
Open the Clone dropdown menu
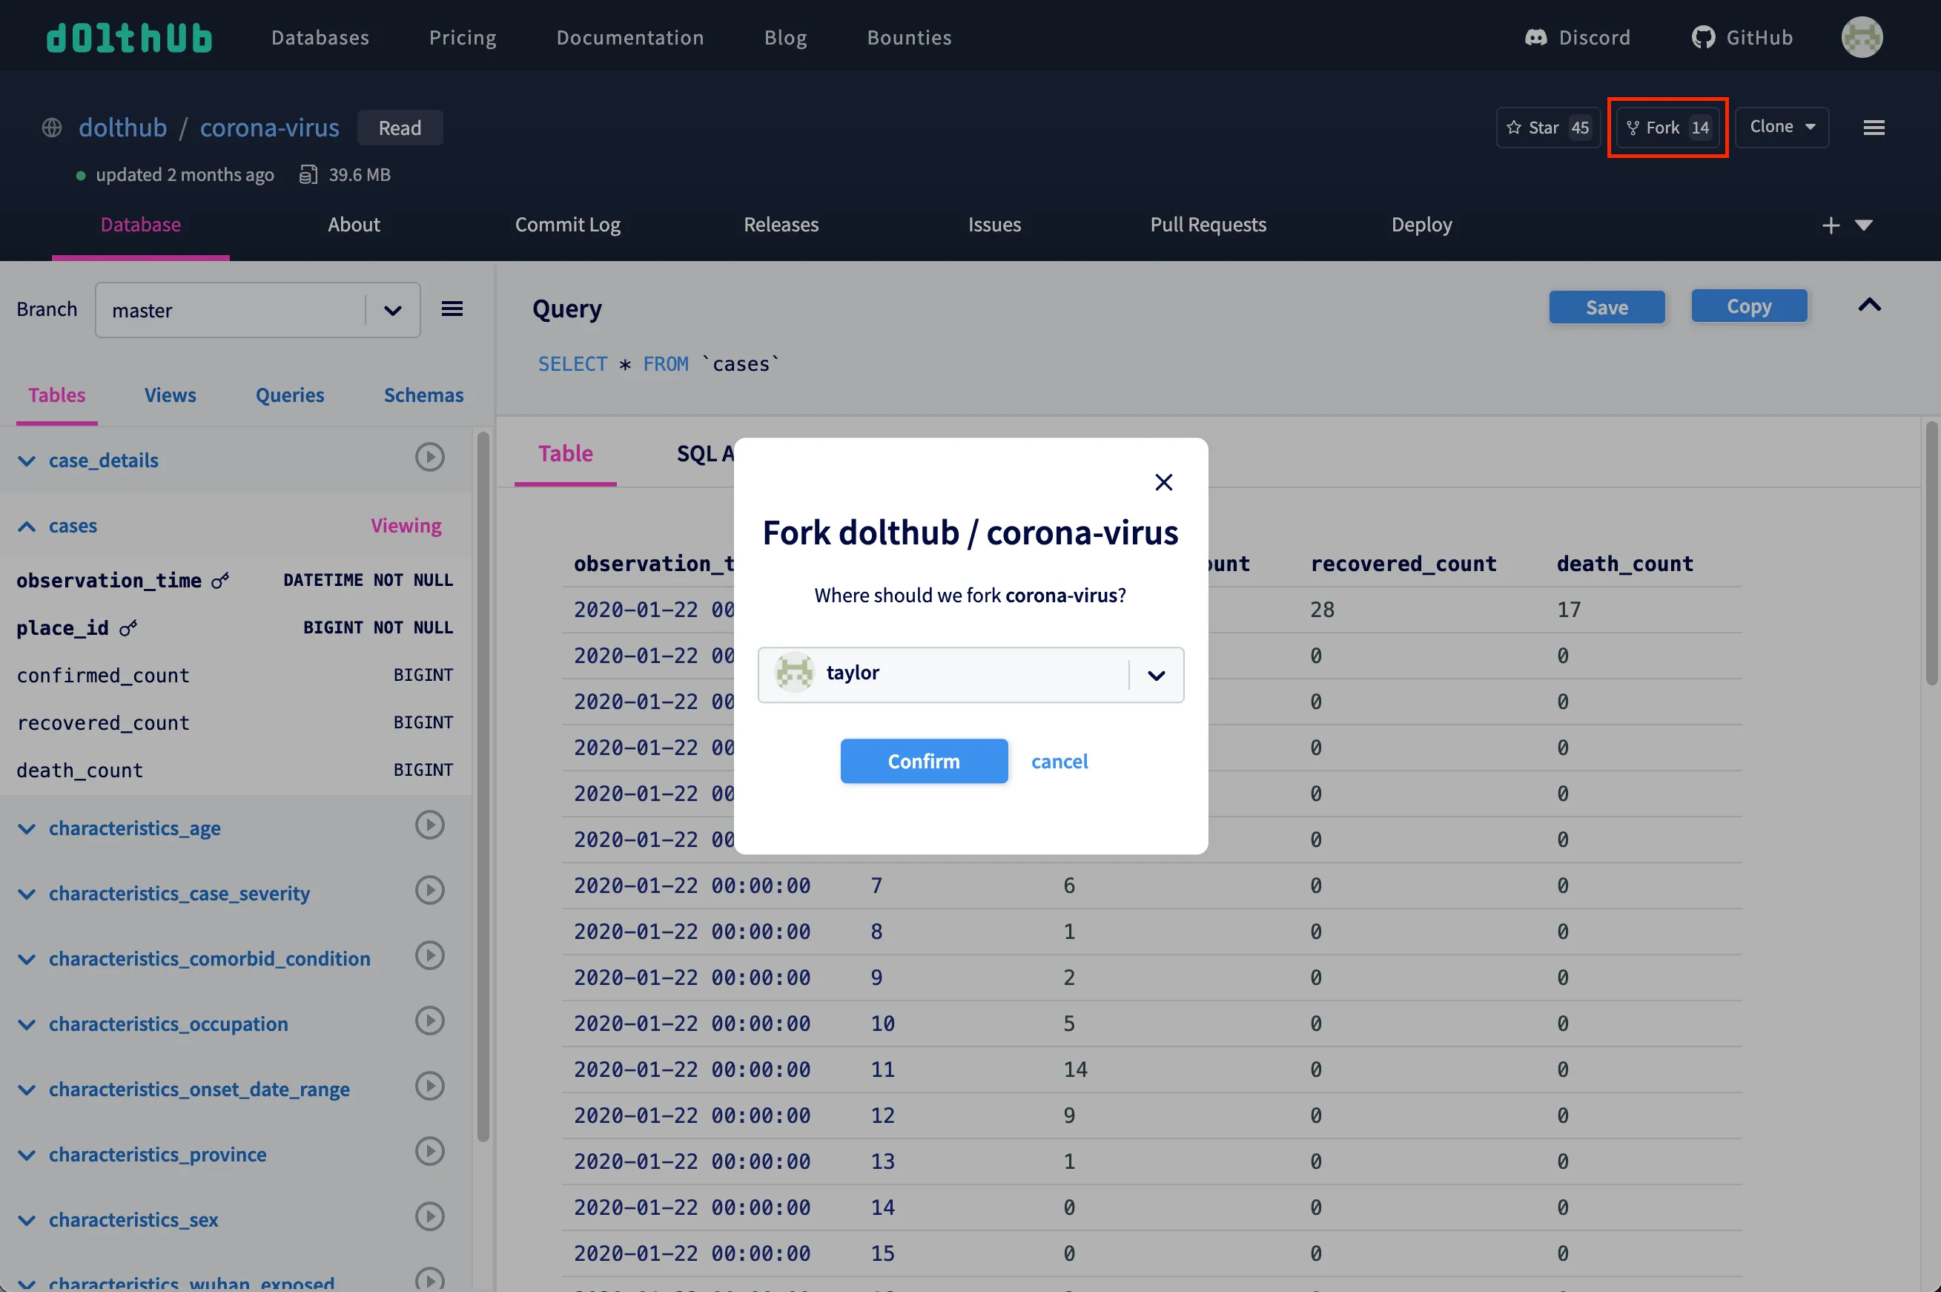pos(1782,127)
